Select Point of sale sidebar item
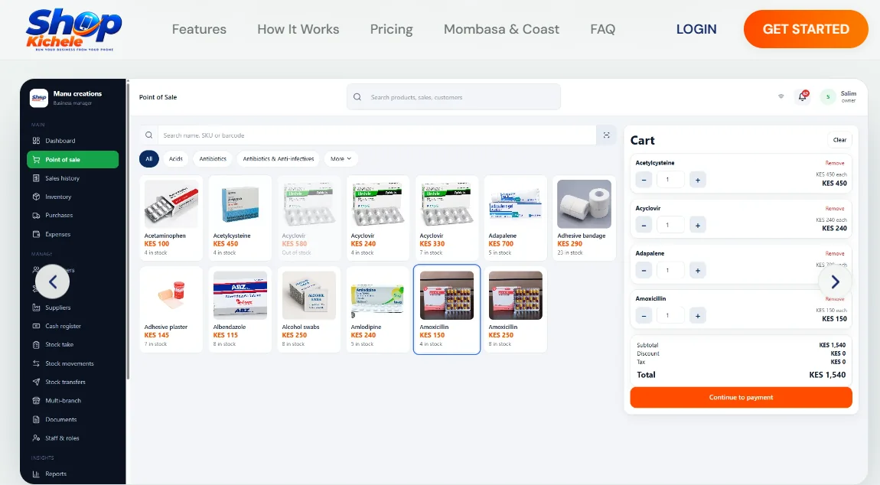 [x=73, y=159]
